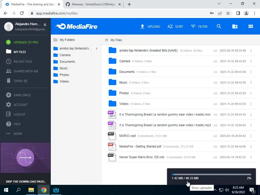The height and width of the screenshot is (195, 260).
Task: Click More in the sidebar
Action: click(x=14, y=134)
